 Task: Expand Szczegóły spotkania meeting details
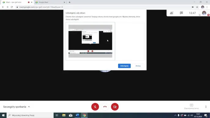[17, 107]
